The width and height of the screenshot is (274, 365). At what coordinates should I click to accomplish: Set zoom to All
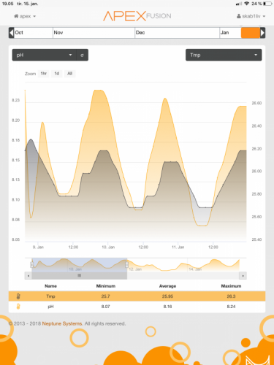click(x=70, y=74)
